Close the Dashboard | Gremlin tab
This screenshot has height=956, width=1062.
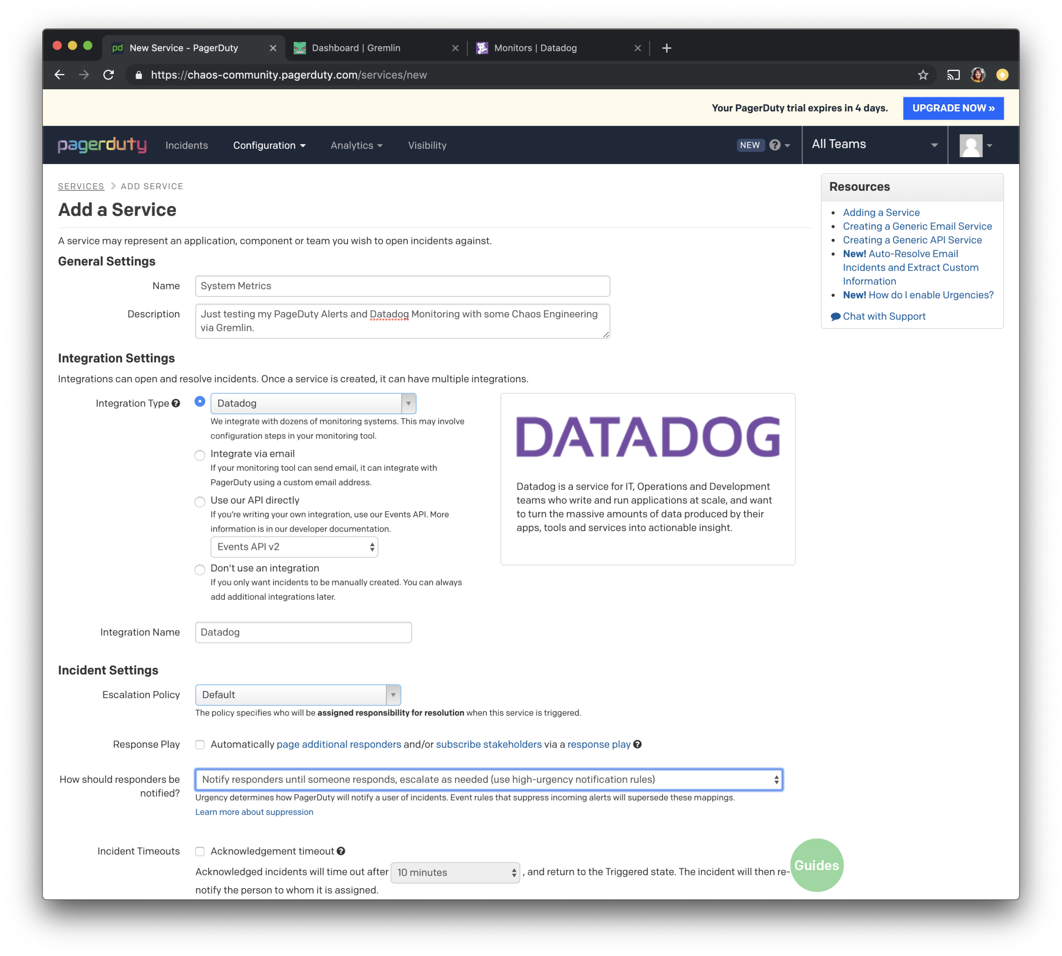tap(455, 48)
